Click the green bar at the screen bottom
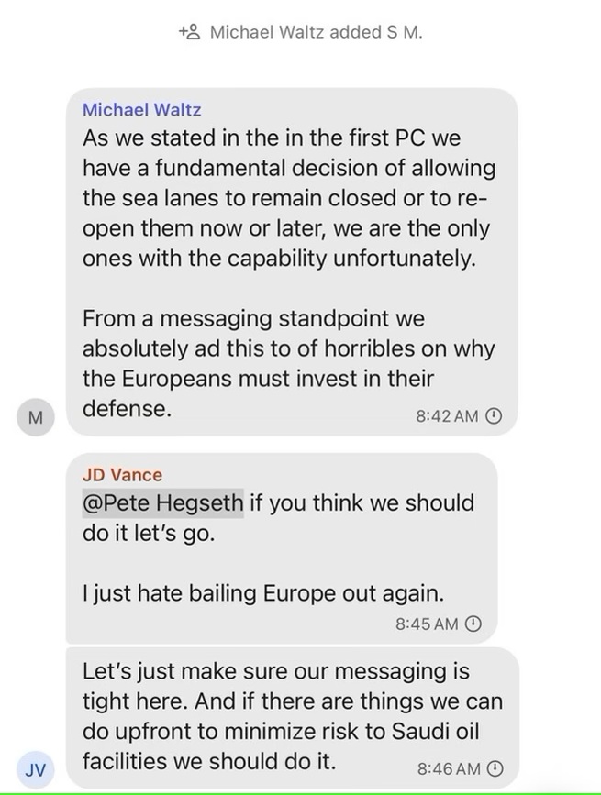 300,792
